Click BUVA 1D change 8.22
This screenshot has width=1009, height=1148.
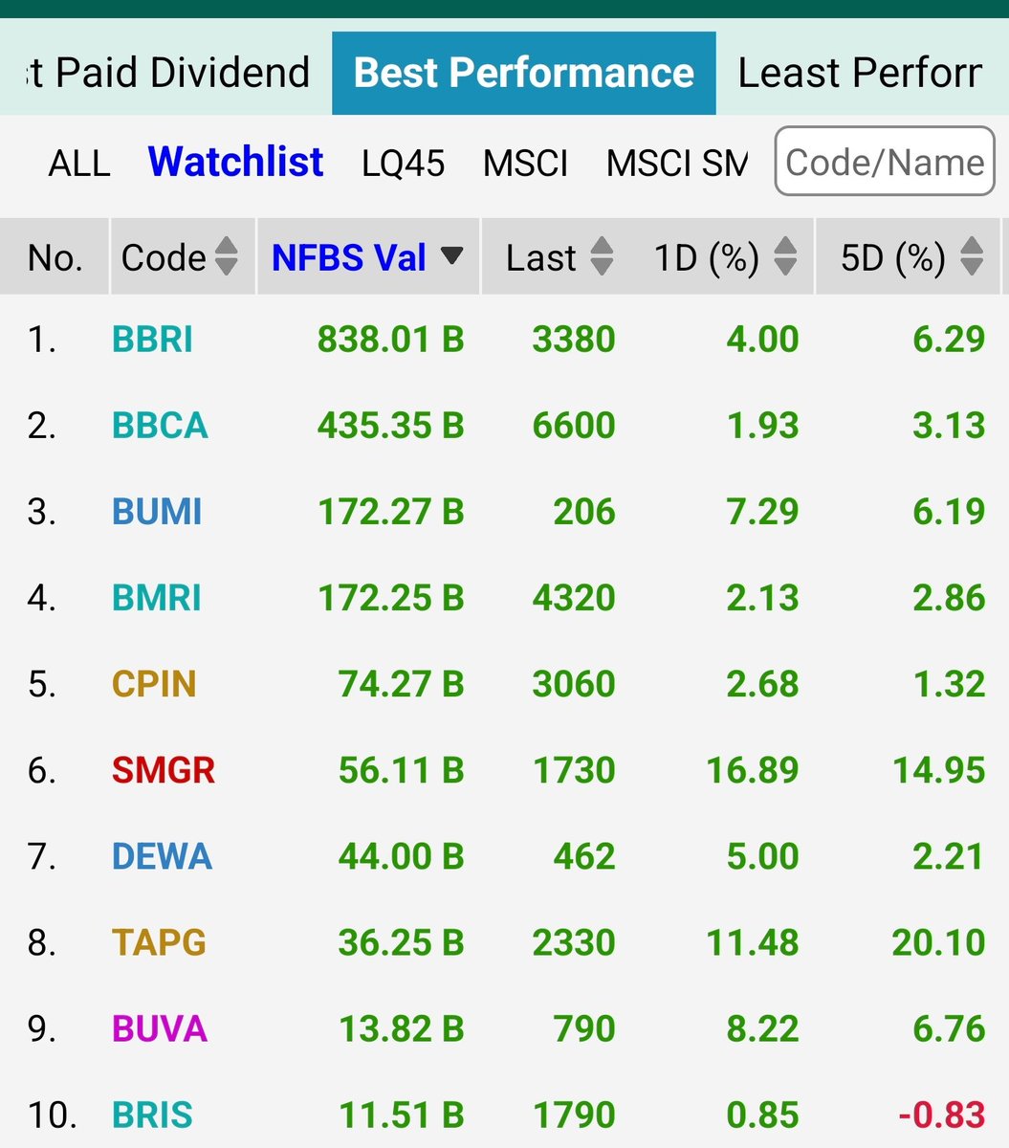[763, 1028]
